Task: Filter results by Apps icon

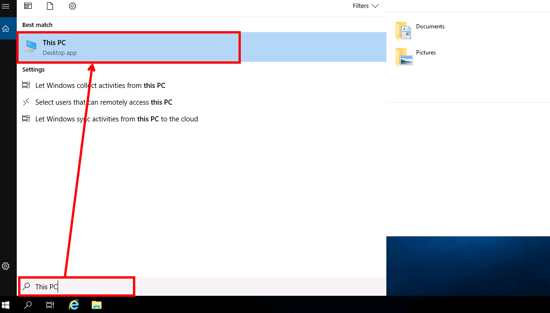Action: click(28, 6)
